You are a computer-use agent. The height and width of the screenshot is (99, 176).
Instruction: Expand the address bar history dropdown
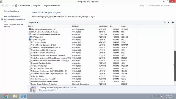click(140, 5)
